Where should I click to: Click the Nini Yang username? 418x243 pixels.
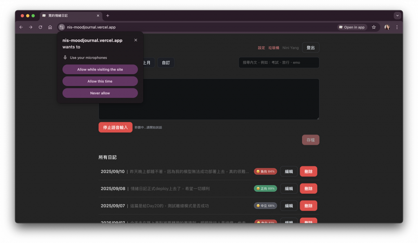(x=291, y=48)
